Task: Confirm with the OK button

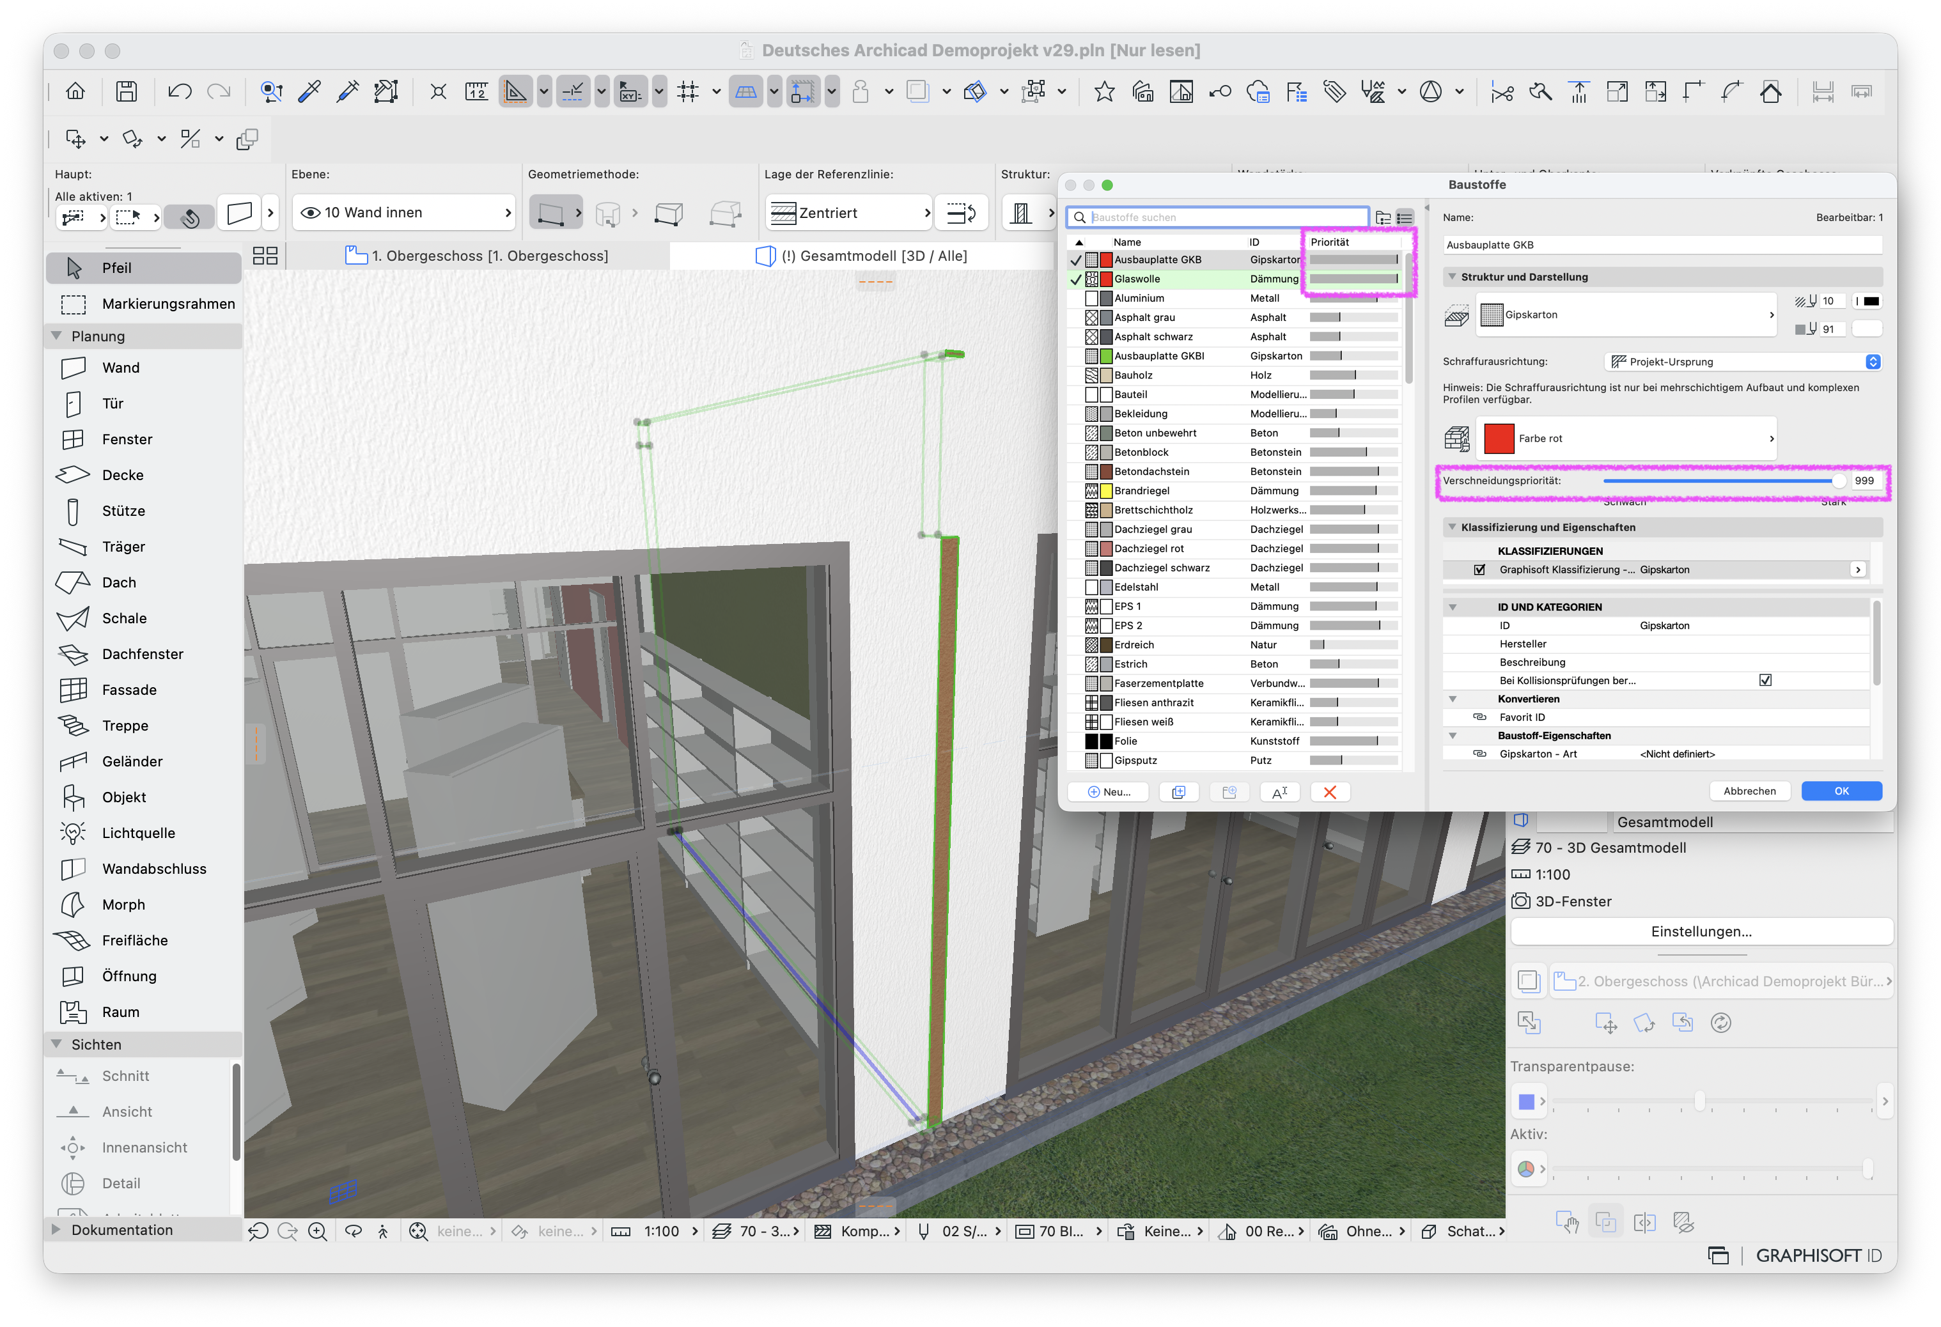Action: 1842,791
